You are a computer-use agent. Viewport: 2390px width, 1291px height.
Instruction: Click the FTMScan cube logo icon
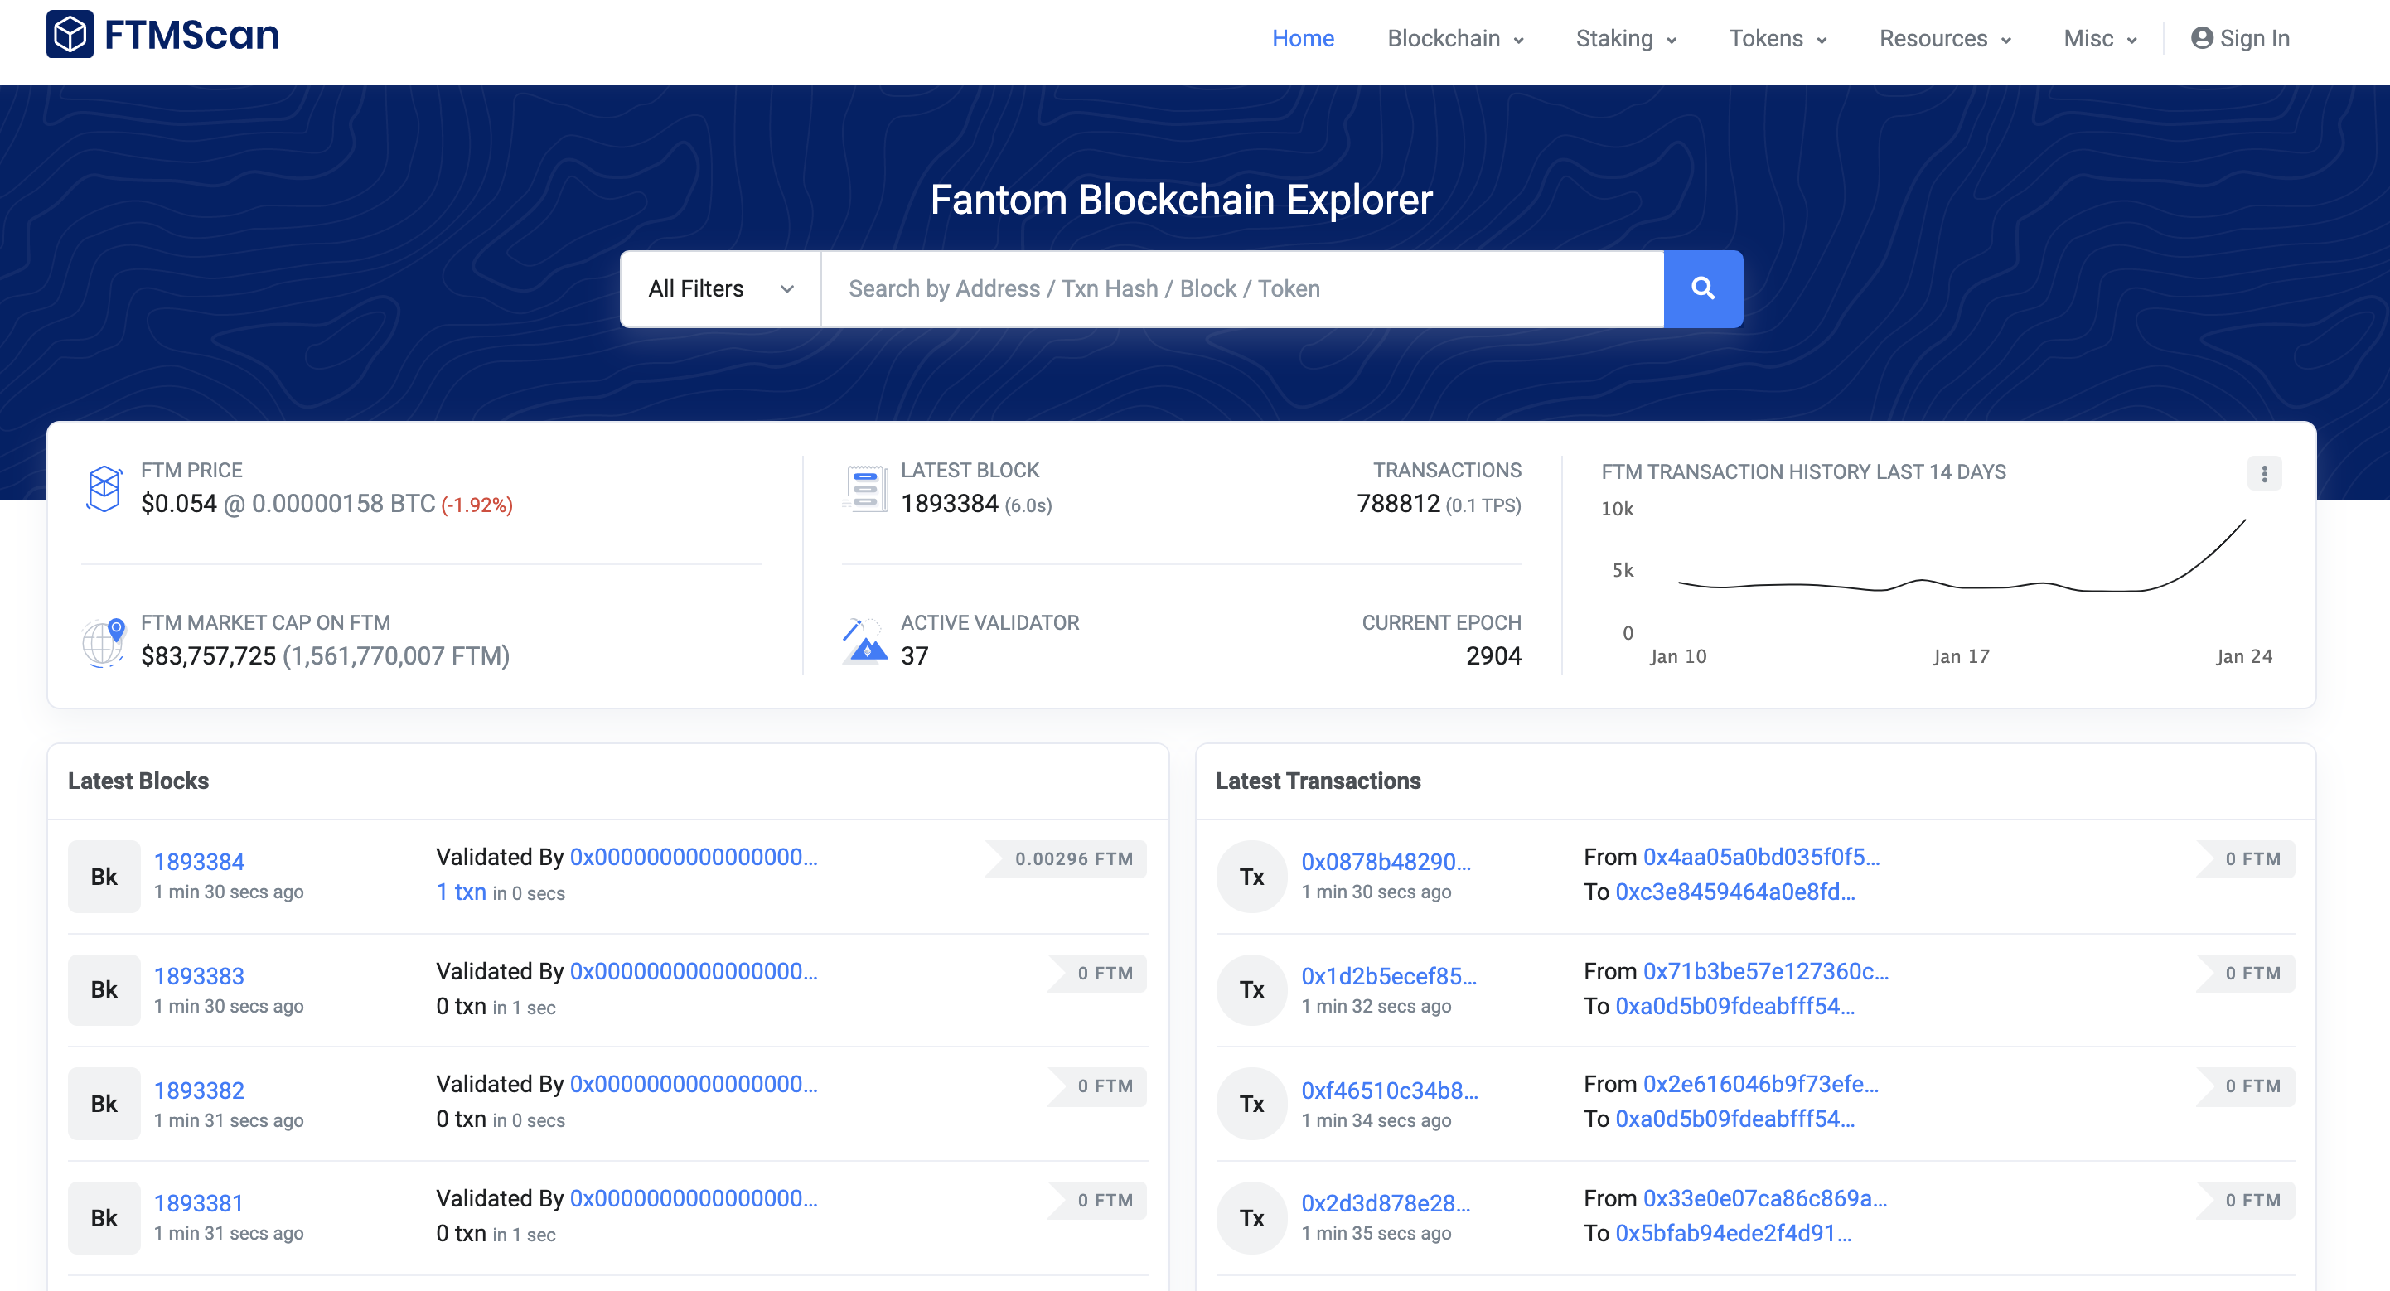tap(70, 36)
